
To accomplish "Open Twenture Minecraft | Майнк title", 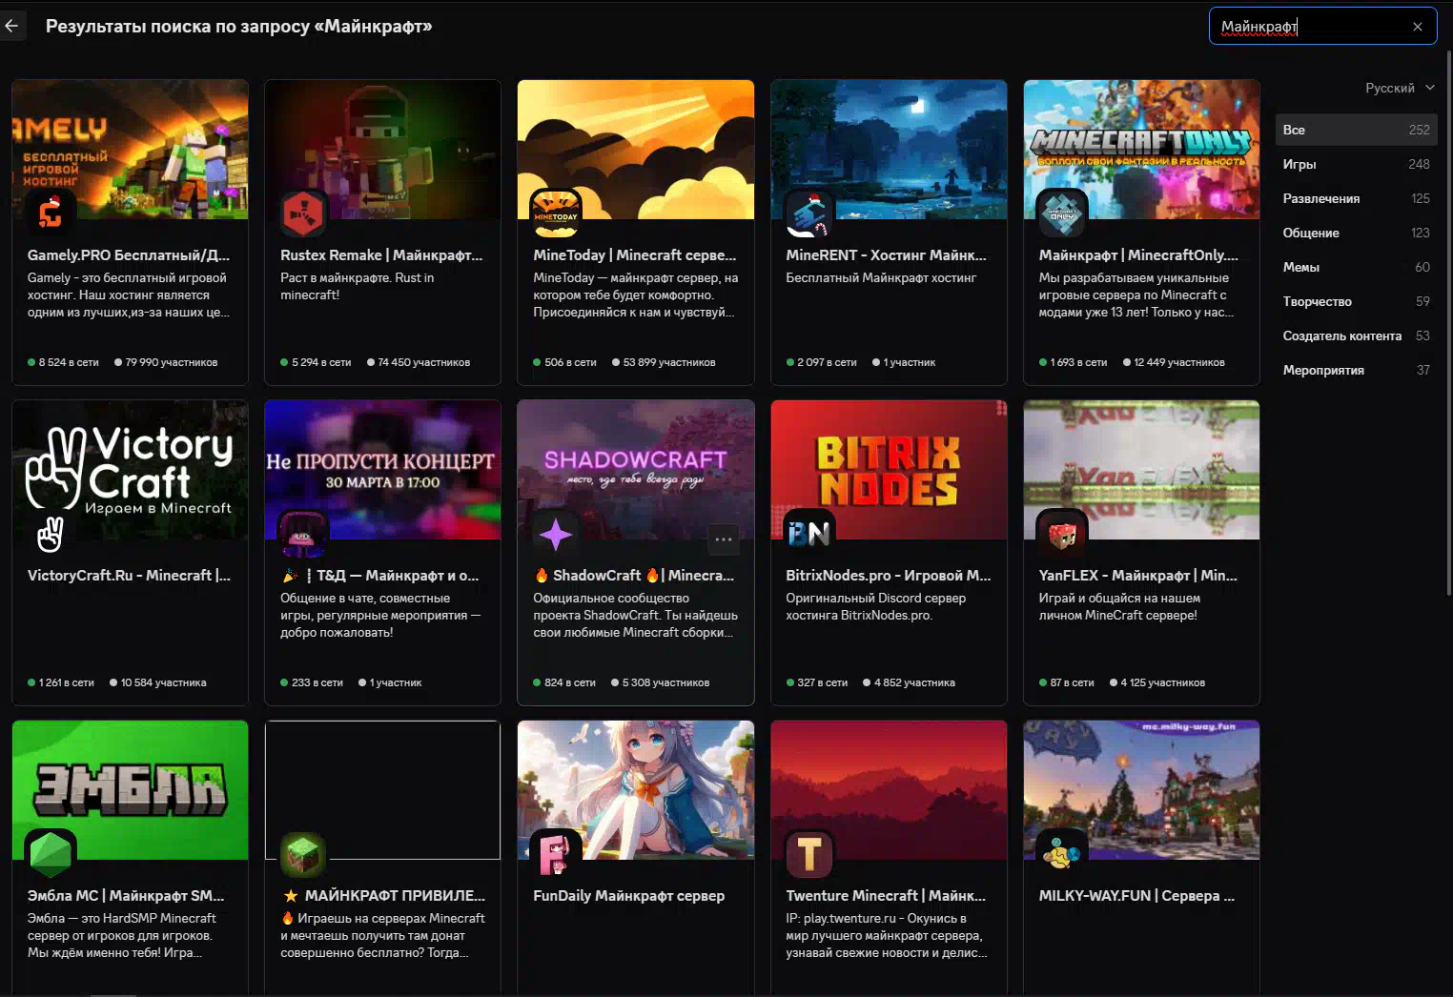I will 886,896.
